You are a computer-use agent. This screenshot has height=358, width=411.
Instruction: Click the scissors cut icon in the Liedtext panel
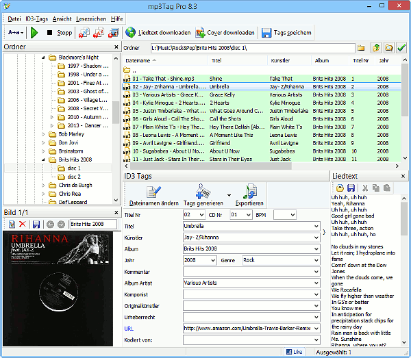click(365, 188)
